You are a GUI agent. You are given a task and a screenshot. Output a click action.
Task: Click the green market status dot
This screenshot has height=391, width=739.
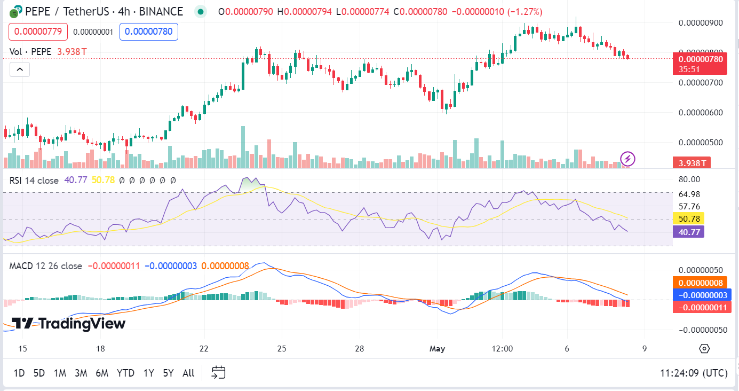201,11
